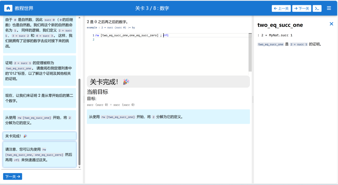The width and height of the screenshot is (338, 185).
Task: Click the note about using rfl
Action: 40,155
